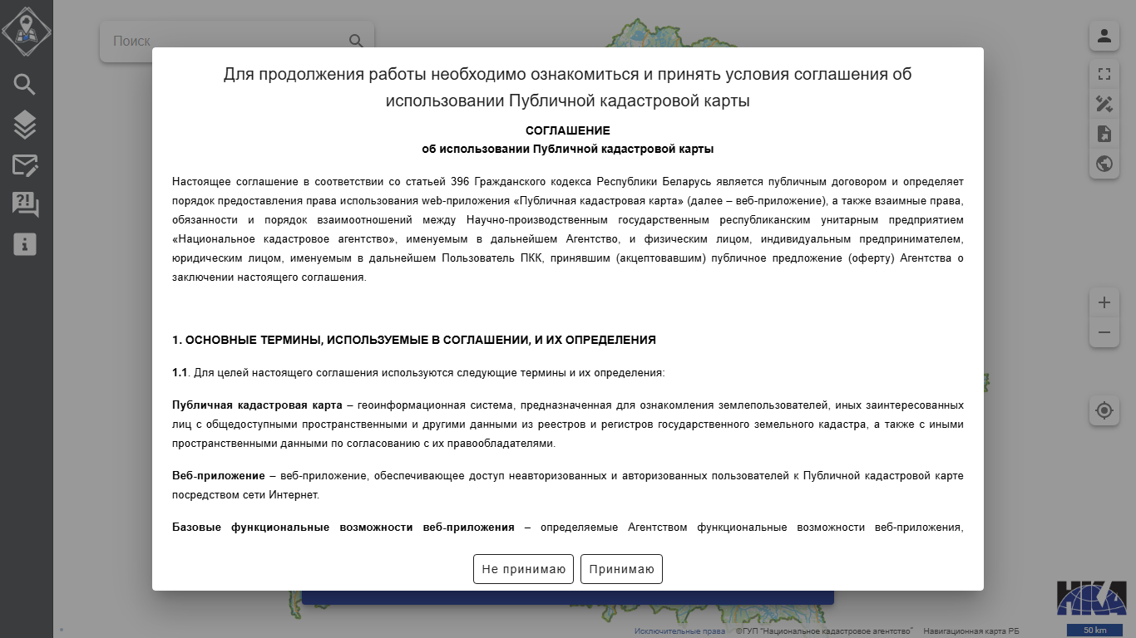Open the user account profile icon
The image size is (1136, 638).
(1104, 36)
